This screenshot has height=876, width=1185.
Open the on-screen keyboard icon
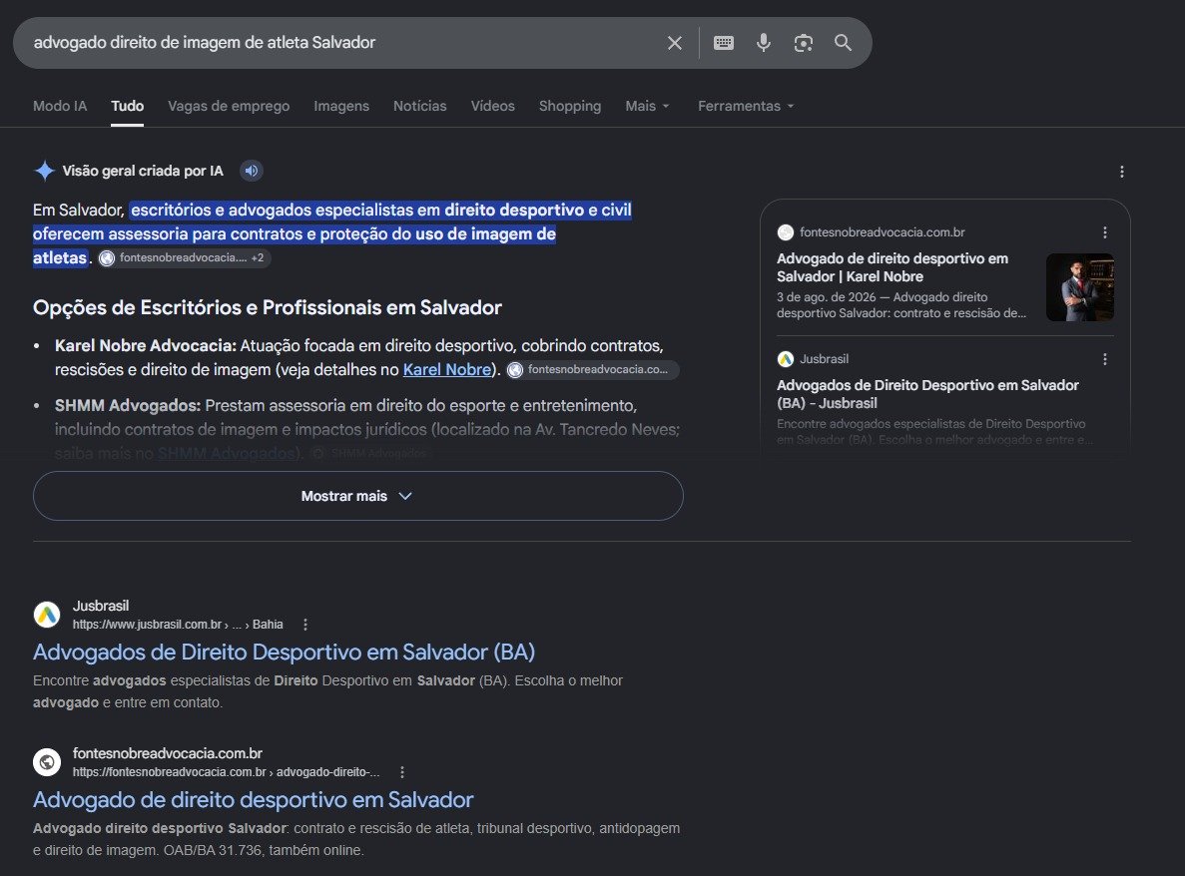pyautogui.click(x=724, y=43)
